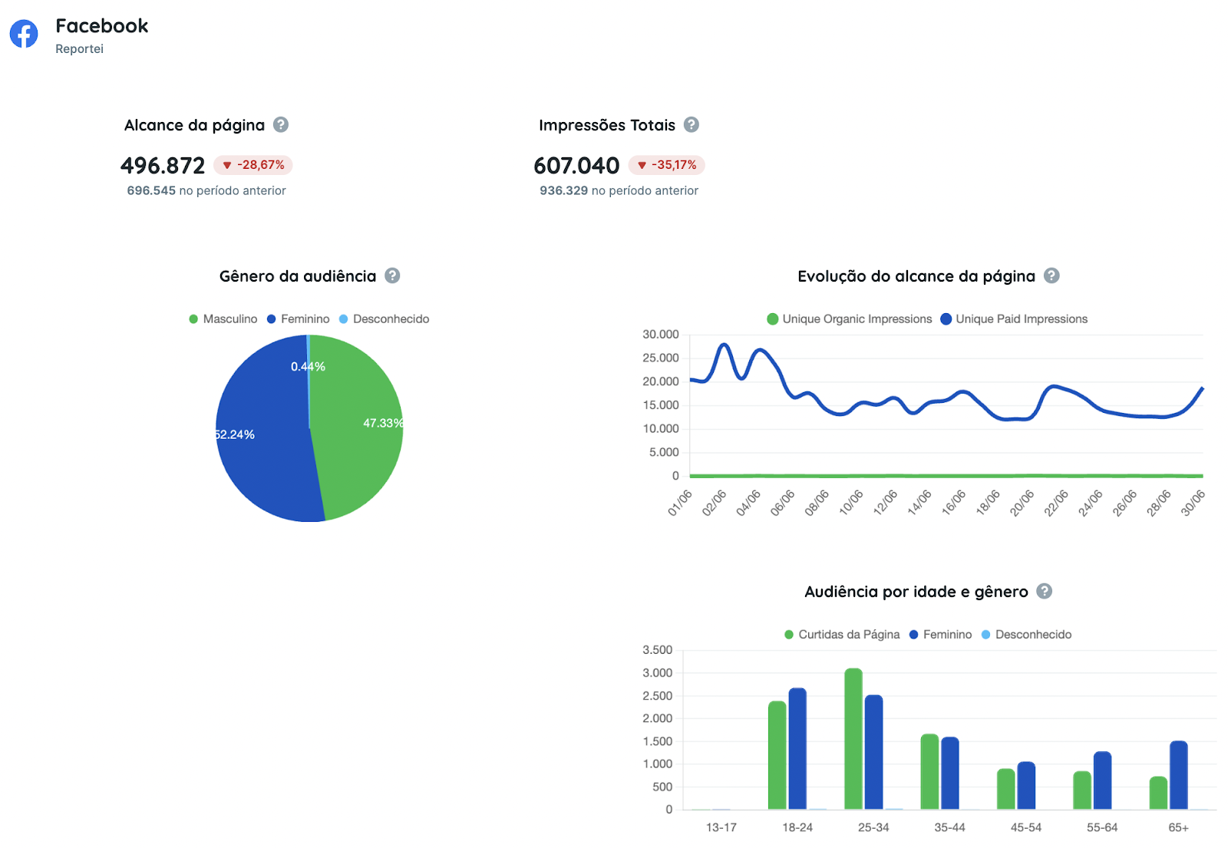Click the blue bar for 65+
Screen dimensions: 1228x848
pyautogui.click(x=1179, y=775)
